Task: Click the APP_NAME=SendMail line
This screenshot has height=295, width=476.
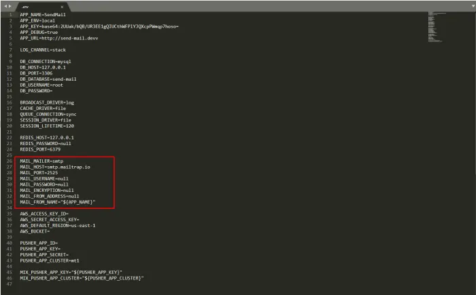Action: pyautogui.click(x=43, y=14)
